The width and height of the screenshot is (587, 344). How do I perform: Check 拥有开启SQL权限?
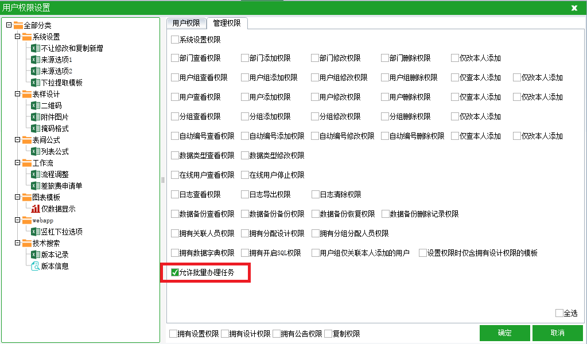tap(245, 253)
